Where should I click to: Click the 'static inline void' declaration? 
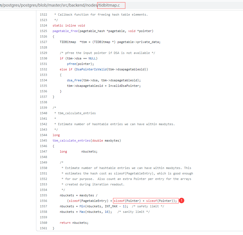(69, 25)
